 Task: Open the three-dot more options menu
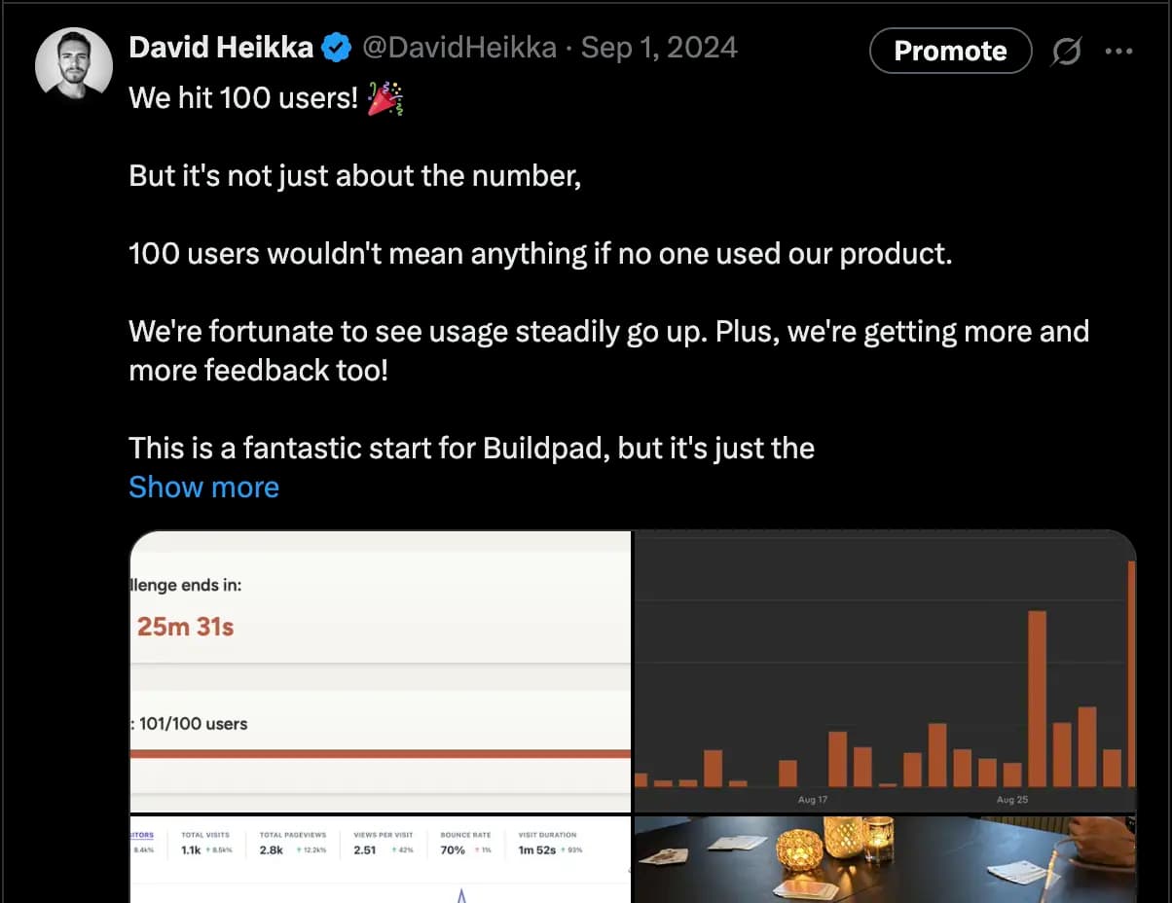pos(1119,52)
